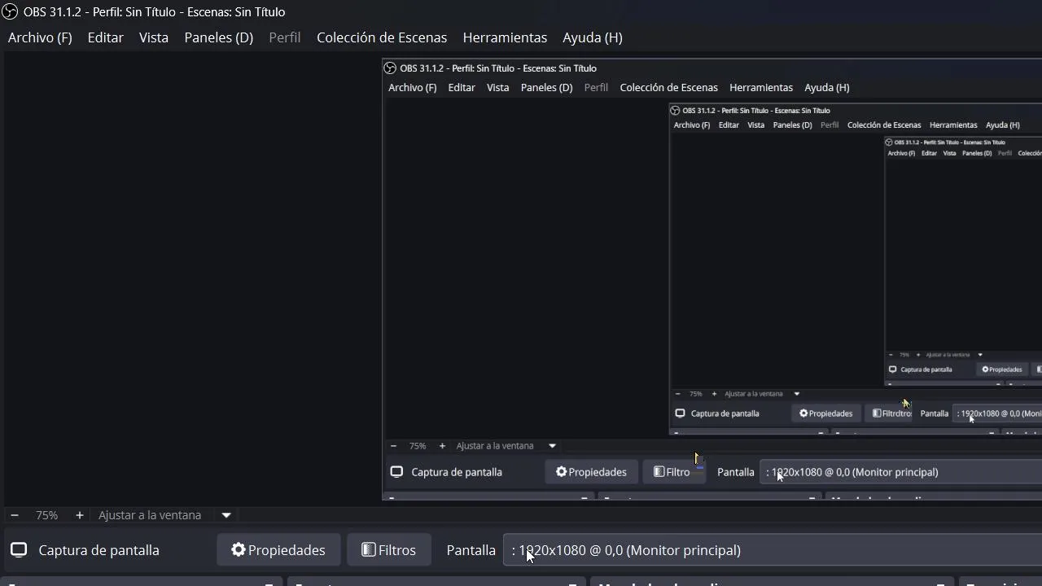Click the main '75%' zoom value
This screenshot has width=1042, height=586.
[46, 515]
